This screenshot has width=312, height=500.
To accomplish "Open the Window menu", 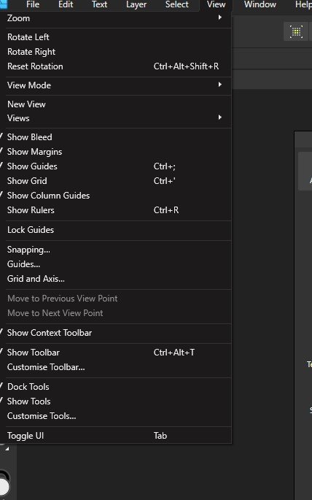I will tap(260, 5).
